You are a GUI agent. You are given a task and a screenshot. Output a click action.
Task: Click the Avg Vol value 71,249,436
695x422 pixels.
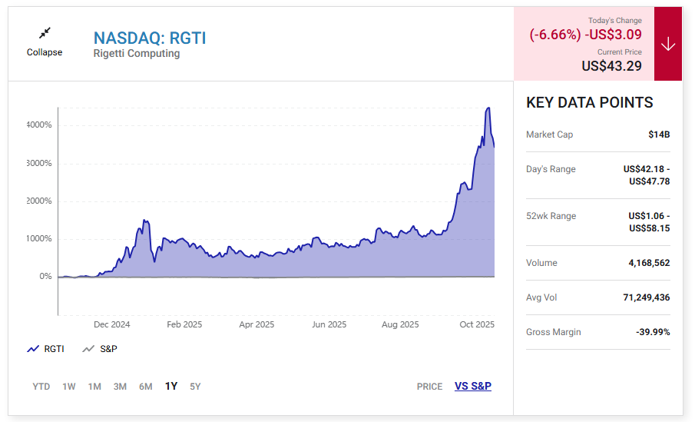[647, 297]
